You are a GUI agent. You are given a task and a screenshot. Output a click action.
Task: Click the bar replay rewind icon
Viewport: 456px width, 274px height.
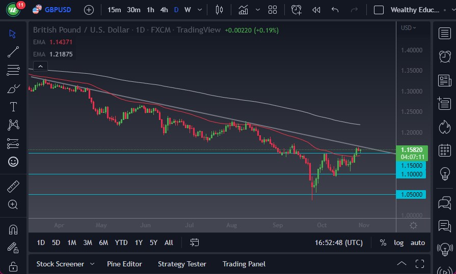coord(316,10)
